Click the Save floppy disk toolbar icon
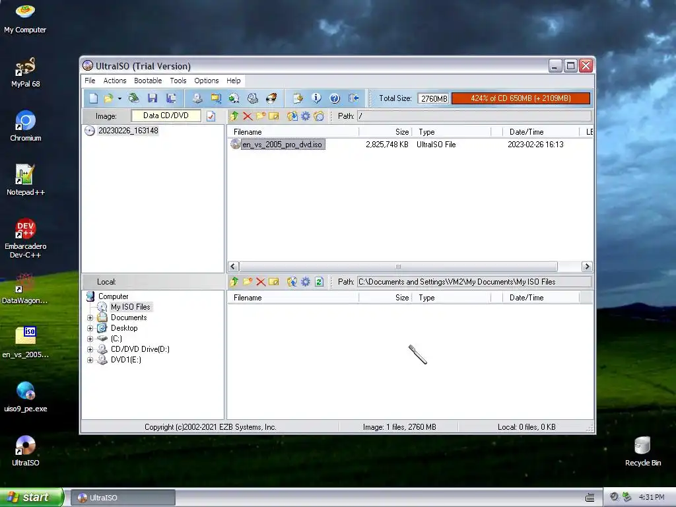 pos(152,98)
